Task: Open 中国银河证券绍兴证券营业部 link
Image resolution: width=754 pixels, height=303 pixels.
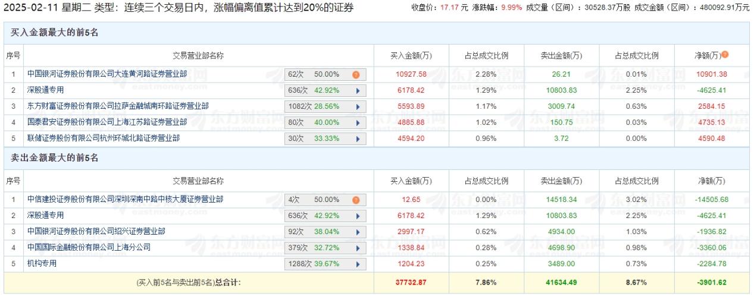Action: coord(96,231)
